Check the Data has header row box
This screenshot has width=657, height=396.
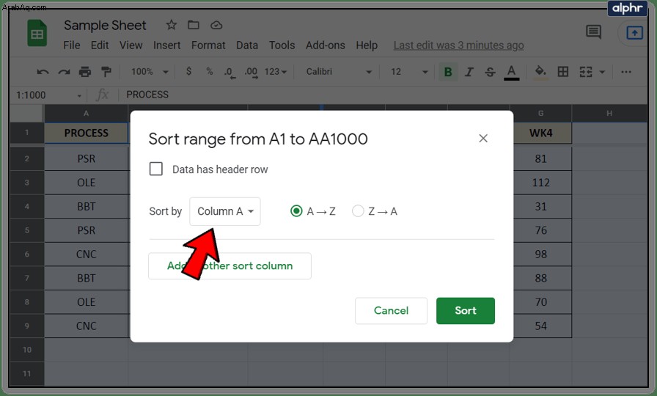click(x=156, y=169)
